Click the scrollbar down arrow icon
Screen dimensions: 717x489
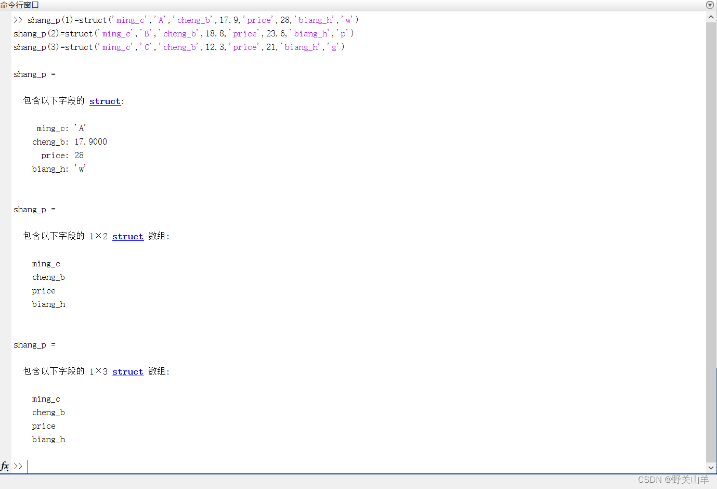712,468
